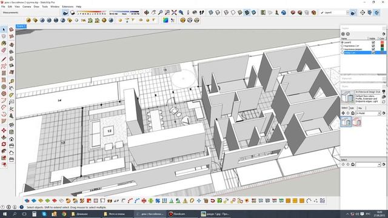Switch to the Mix tab in Styles
The height and width of the screenshot is (218, 388).
point(360,108)
